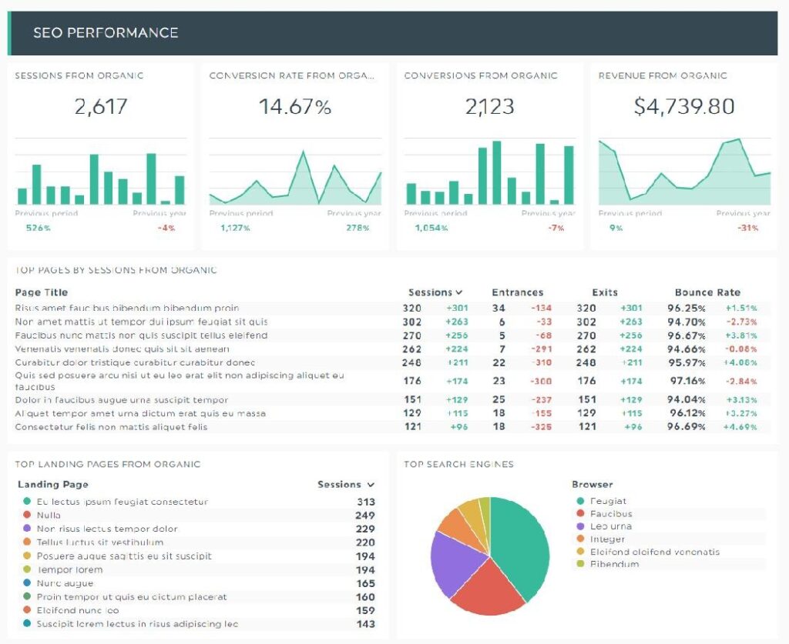Screen dimensions: 789x644
Task: Click the Page Title column header
Action: pyautogui.click(x=42, y=292)
